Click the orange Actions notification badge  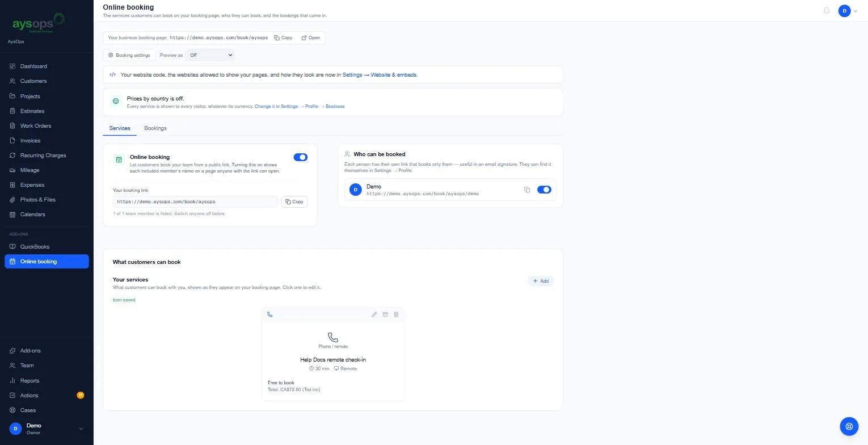pyautogui.click(x=81, y=395)
